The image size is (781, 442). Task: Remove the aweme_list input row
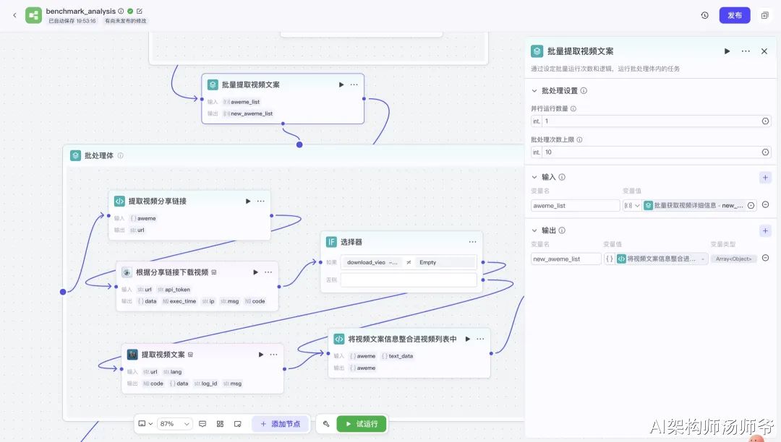point(766,205)
